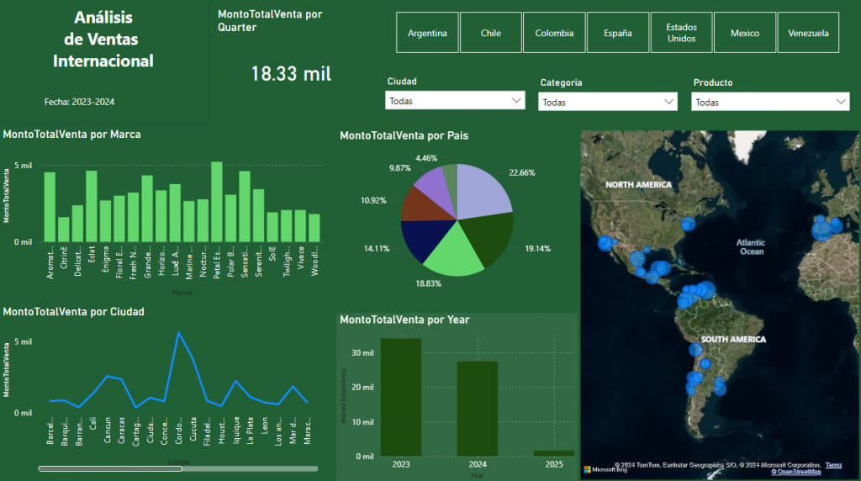Viewport: 861px width, 481px height.
Task: Choose the Colombia slicer tile
Action: point(554,34)
